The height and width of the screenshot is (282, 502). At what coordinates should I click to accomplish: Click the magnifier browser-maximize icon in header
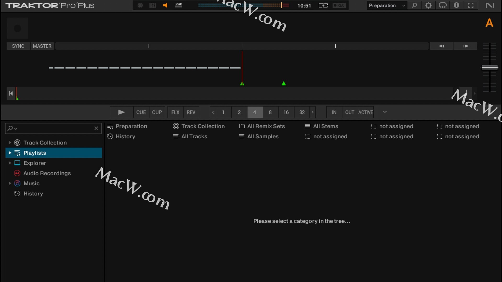(414, 5)
